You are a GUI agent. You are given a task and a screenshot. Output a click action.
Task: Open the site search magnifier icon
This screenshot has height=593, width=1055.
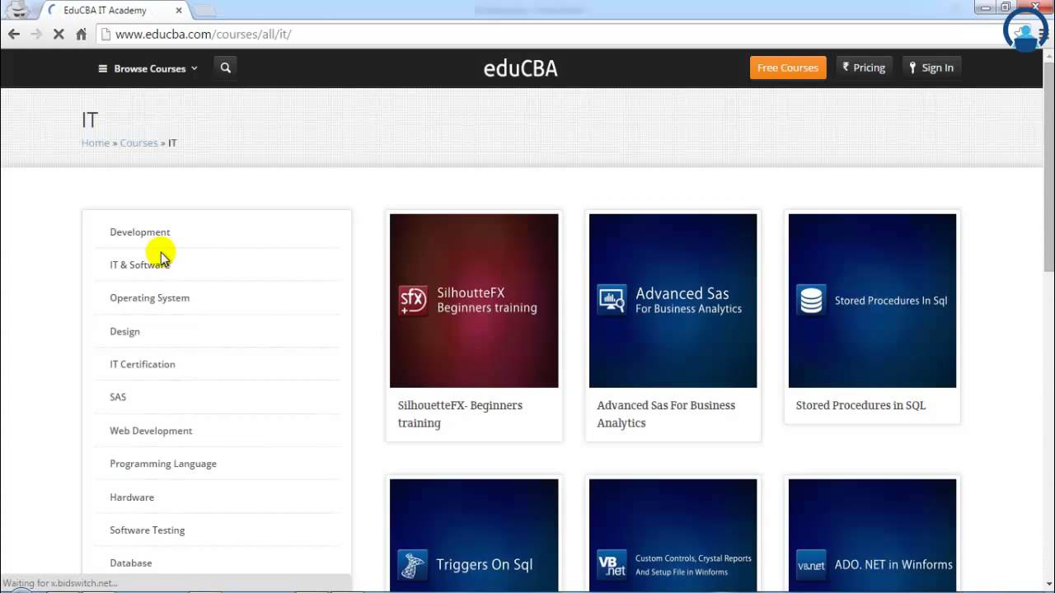click(x=226, y=68)
